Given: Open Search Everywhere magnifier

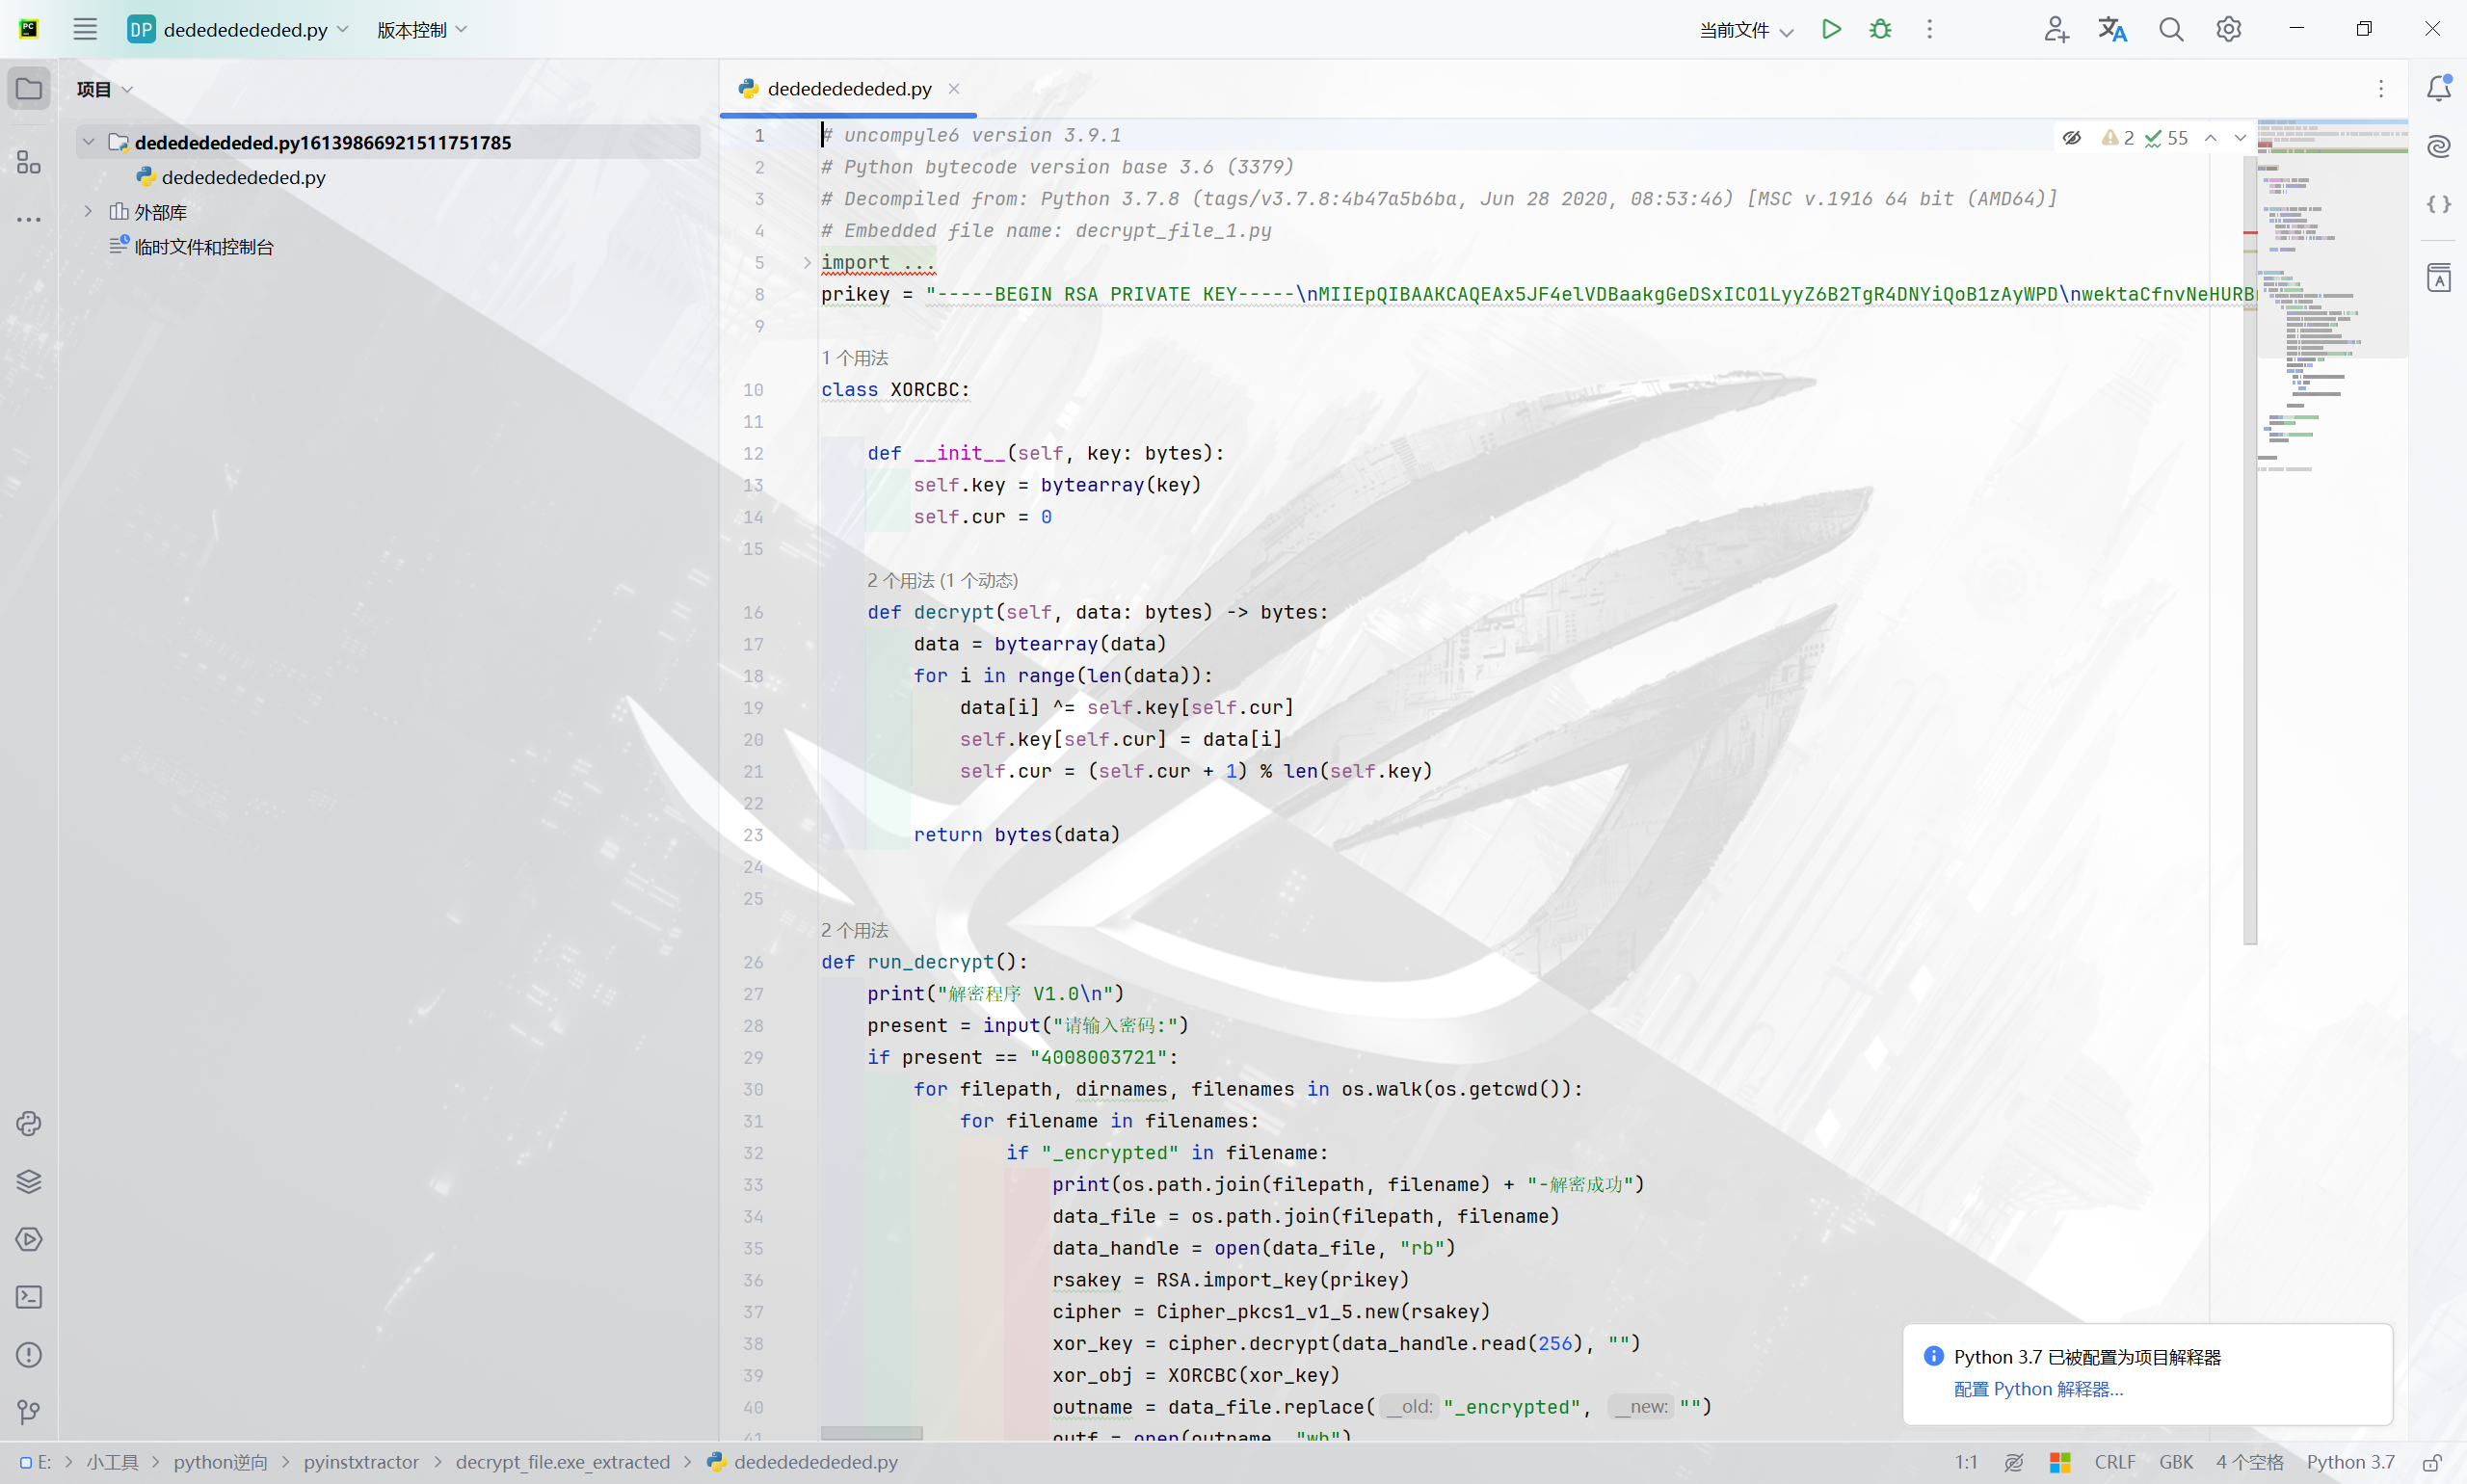Looking at the screenshot, I should (x=2170, y=29).
